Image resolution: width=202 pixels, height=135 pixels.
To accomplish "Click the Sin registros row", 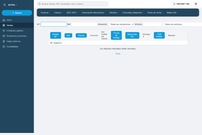I will point(118,43).
